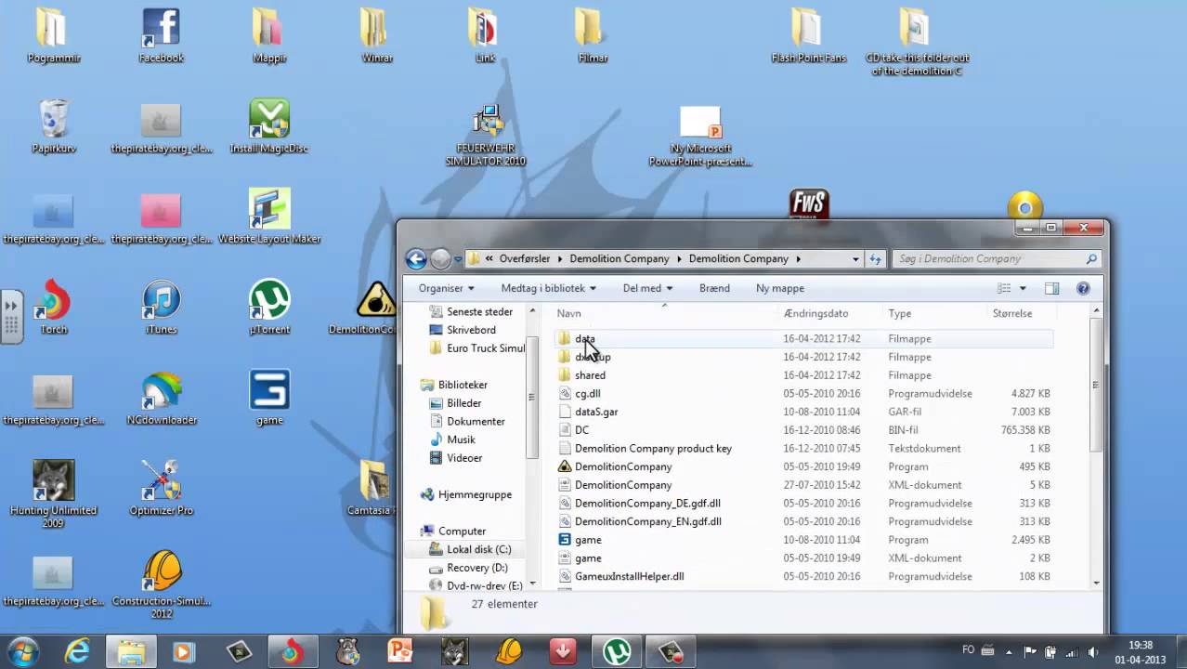Image resolution: width=1187 pixels, height=669 pixels.
Task: Select GameuxInstallHelper.dll file
Action: coord(620,576)
